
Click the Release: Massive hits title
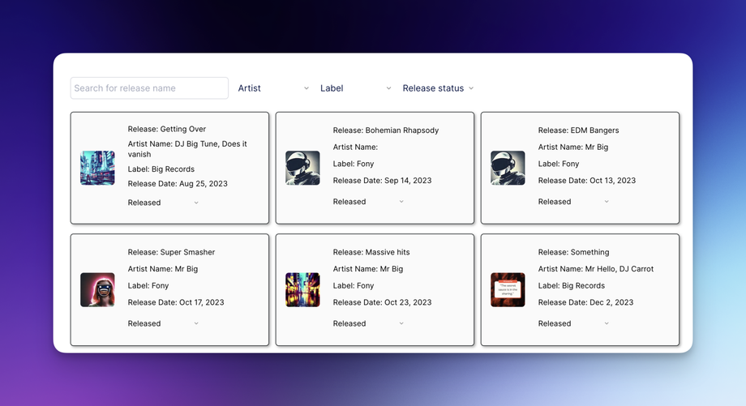[371, 252]
